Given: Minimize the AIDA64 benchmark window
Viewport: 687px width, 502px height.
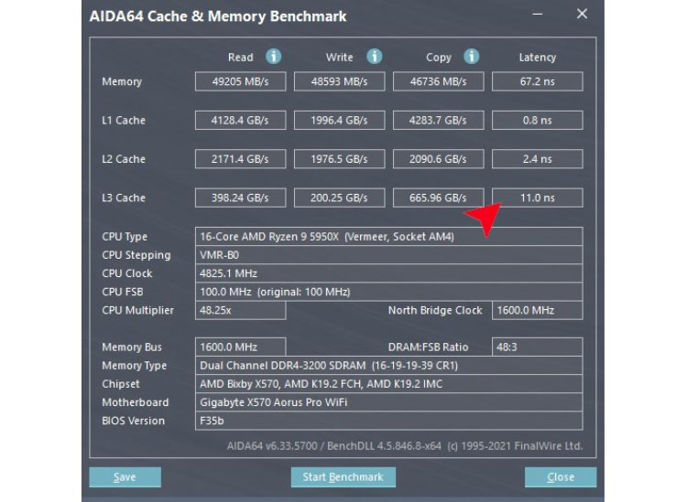Looking at the screenshot, I should 543,16.
